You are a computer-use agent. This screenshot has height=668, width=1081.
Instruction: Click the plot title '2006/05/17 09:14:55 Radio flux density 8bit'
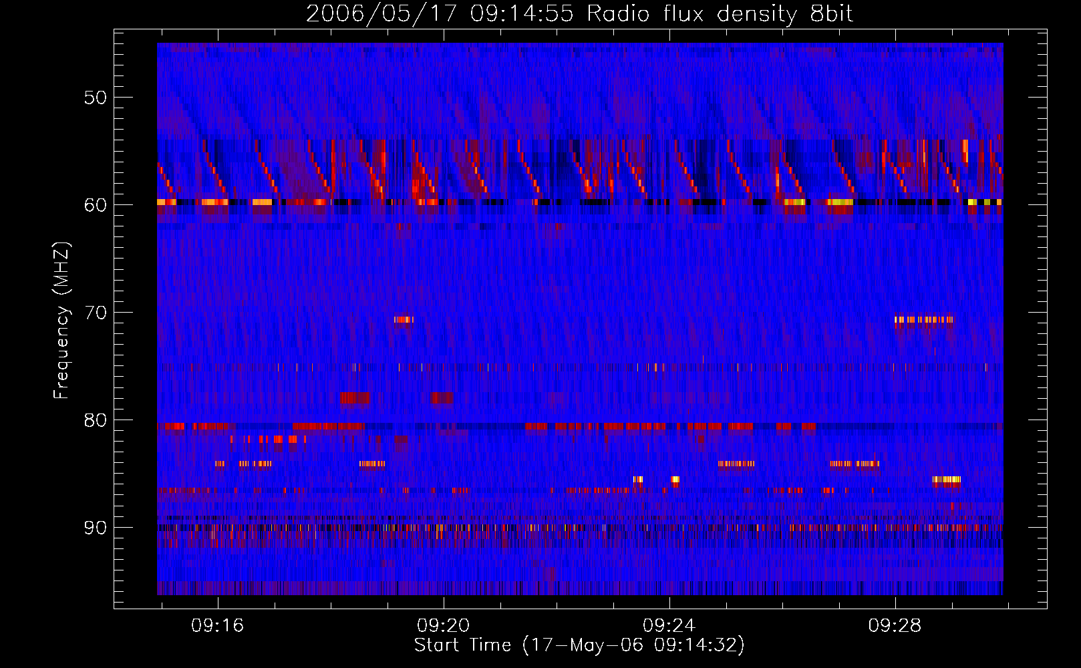(x=579, y=13)
